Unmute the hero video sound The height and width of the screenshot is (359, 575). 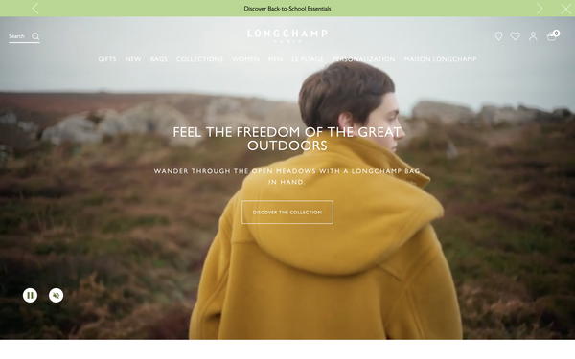57,295
